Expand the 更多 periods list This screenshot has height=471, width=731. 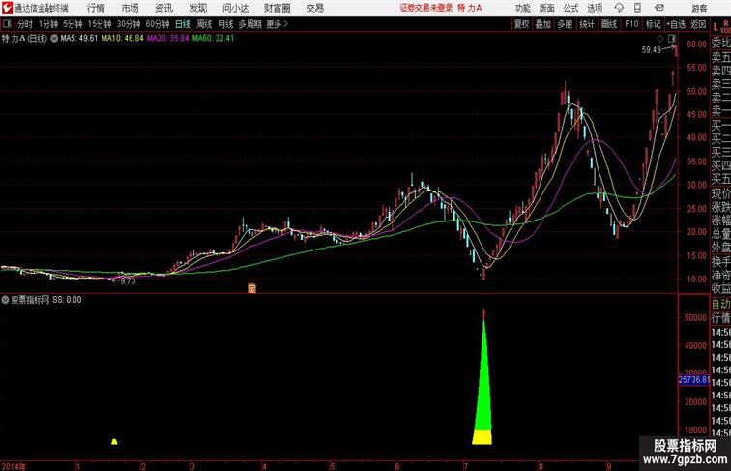[277, 24]
